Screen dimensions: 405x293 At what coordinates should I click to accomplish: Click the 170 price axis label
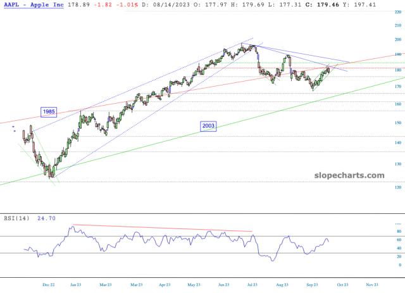pyautogui.click(x=398, y=86)
